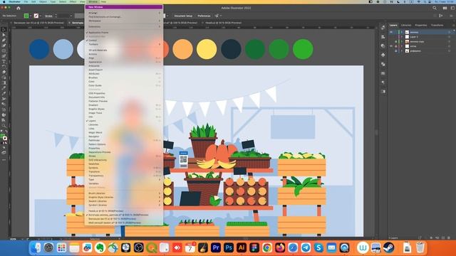Open the Calendar app in the Dock
This screenshot has height=256, width=456.
coord(190,247)
